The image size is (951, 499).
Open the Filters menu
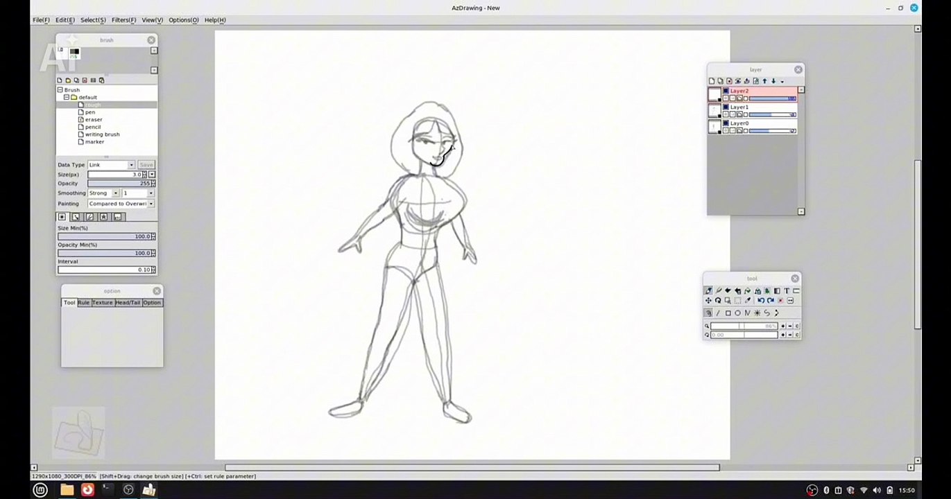[x=123, y=20]
